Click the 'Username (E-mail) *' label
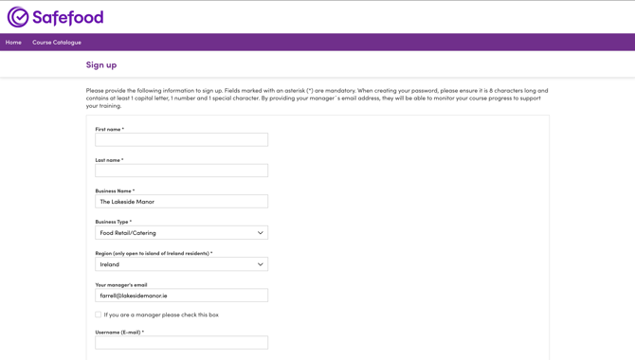The image size is (635, 360). tap(119, 333)
